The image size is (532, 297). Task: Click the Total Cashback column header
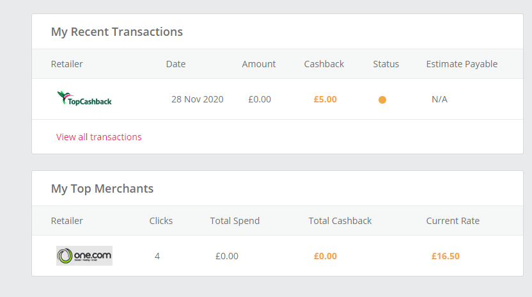pos(340,221)
